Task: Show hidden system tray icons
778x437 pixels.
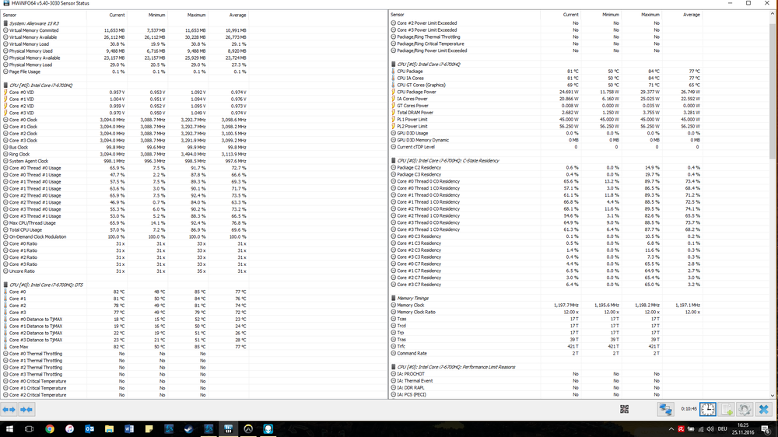Action: [x=672, y=428]
